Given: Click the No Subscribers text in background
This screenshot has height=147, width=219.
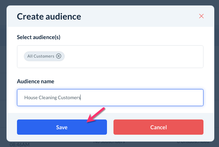Looking at the screenshot, I should [x=109, y=142].
